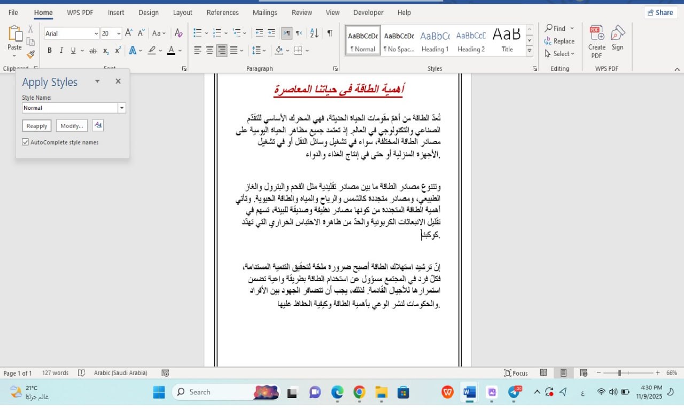The image size is (684, 414).
Task: Click the text highlight color button
Action: [x=152, y=51]
